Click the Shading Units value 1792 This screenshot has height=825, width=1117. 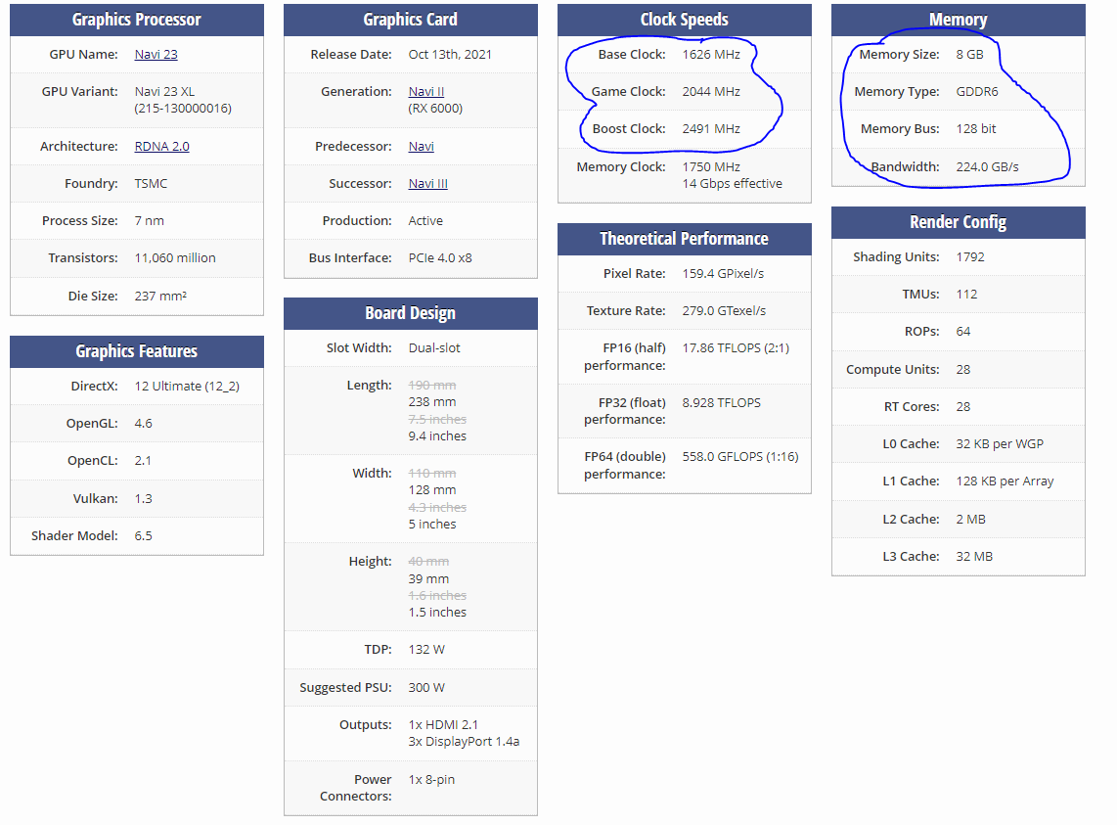[970, 256]
